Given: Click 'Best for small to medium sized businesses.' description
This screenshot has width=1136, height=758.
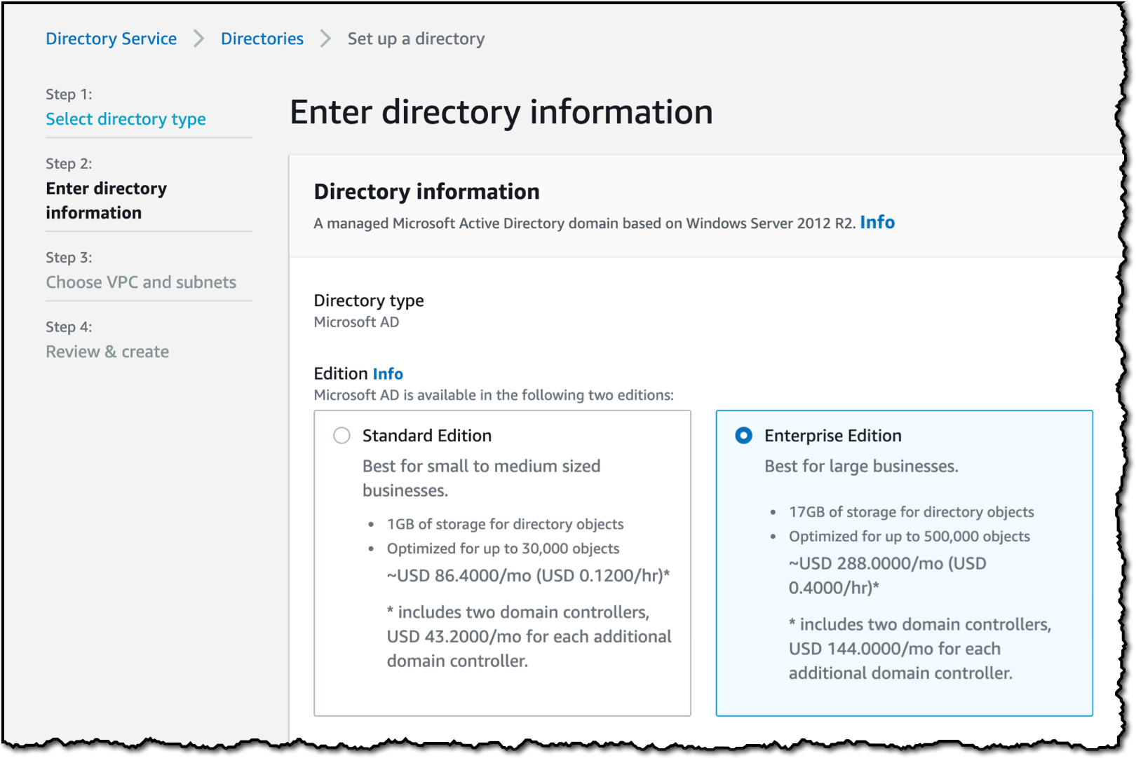Looking at the screenshot, I should point(481,478).
